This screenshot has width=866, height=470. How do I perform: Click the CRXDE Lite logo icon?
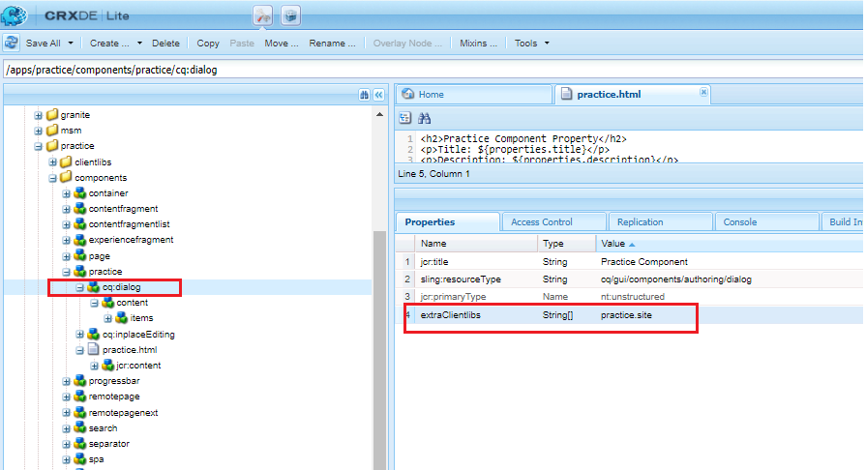pyautogui.click(x=15, y=15)
